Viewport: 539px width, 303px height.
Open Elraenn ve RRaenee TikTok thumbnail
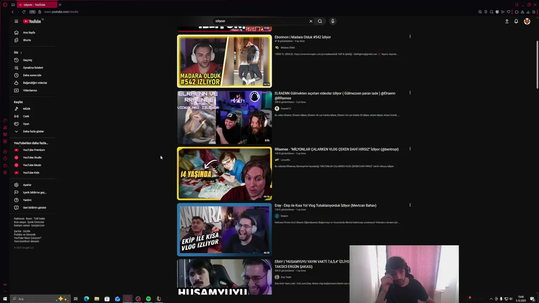tap(224, 117)
